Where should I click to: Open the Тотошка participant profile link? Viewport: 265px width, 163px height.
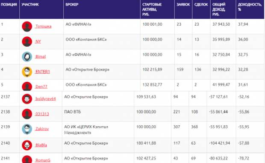pyautogui.click(x=43, y=27)
